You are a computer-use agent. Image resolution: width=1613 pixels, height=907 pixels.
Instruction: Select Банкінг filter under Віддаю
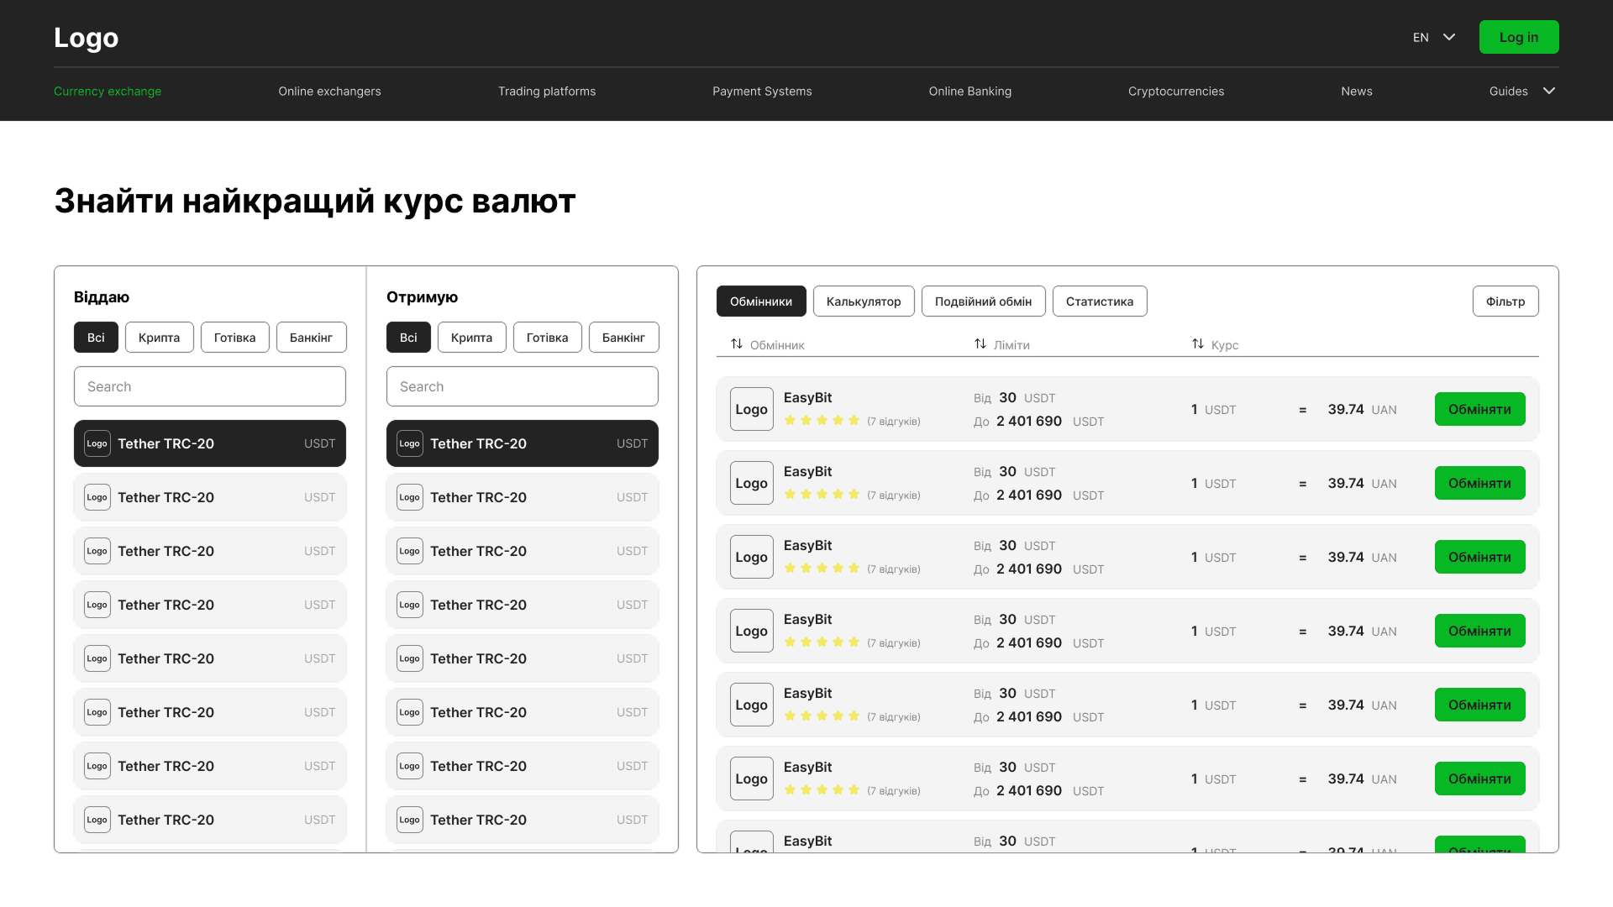pos(311,338)
